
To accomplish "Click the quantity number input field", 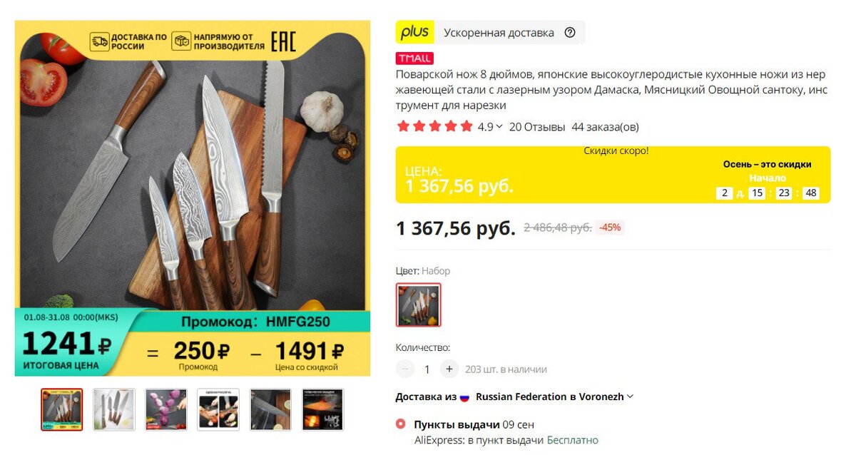I will [427, 369].
